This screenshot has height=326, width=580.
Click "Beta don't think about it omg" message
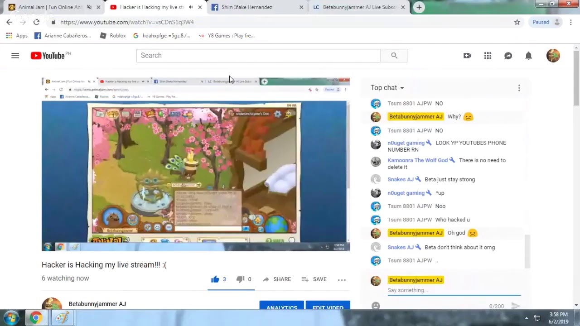(460, 247)
